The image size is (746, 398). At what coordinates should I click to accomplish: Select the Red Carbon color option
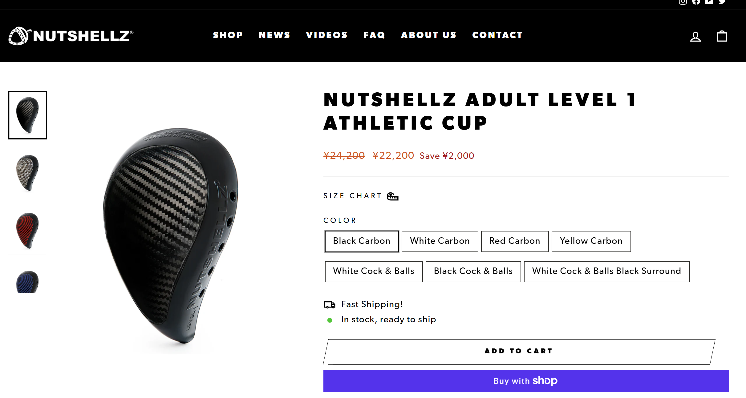[x=515, y=241]
